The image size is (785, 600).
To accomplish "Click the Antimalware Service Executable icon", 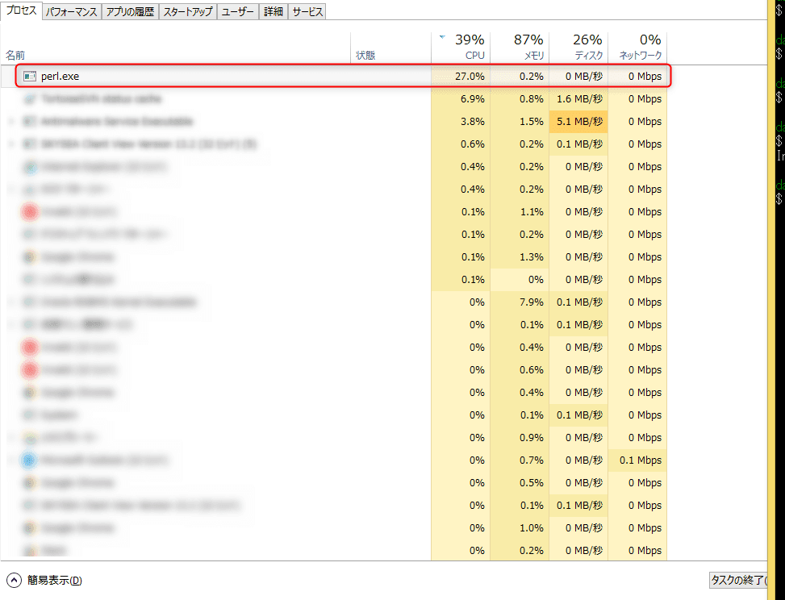I will 30,122.
